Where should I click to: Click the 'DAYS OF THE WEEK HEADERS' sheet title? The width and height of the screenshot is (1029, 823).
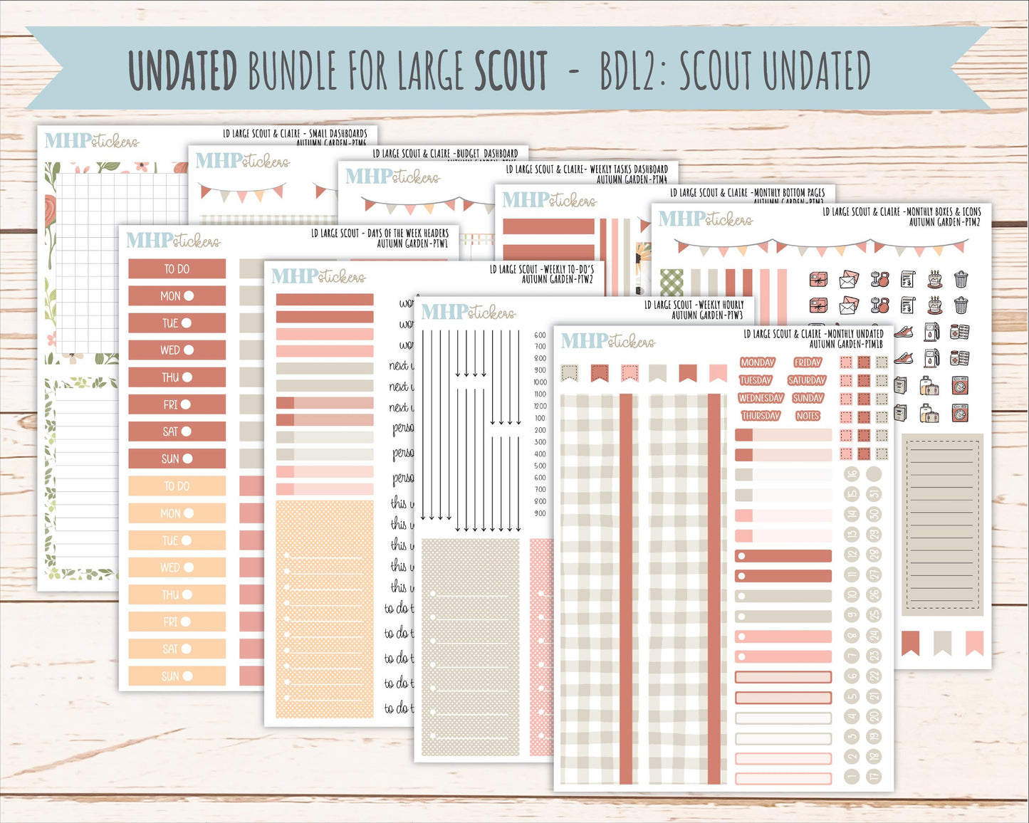pos(408,233)
